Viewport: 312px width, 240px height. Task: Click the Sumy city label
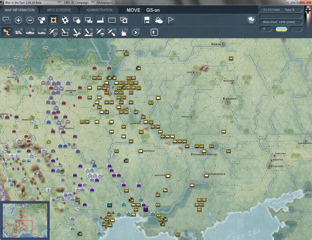(189, 72)
